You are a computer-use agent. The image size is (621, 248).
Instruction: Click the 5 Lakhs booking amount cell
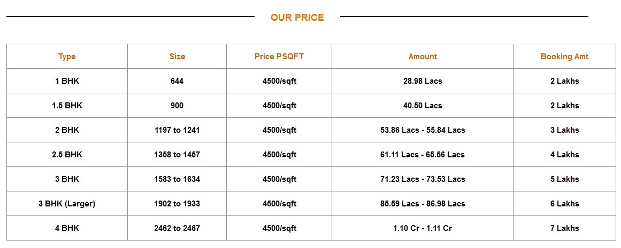(x=564, y=179)
